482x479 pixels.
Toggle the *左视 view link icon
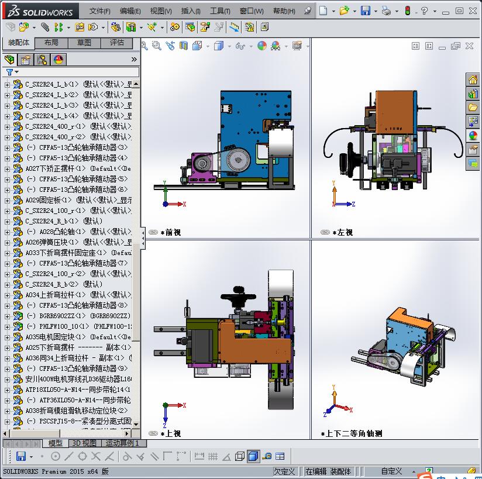click(x=325, y=232)
